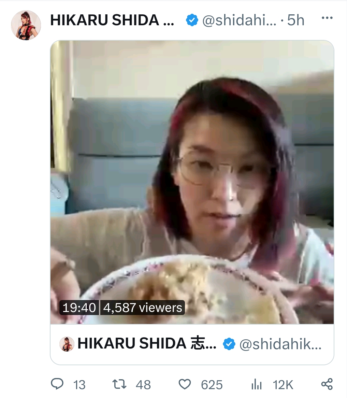Play the broadcast video thumbnail
This screenshot has width=347, height=398.
pyautogui.click(x=192, y=182)
